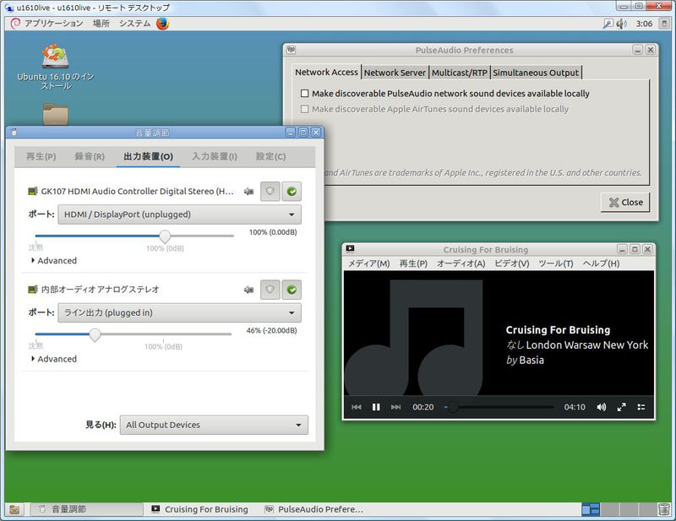Pause the Cruising For Bruising playback
Image resolution: width=676 pixels, height=521 pixels.
(376, 407)
